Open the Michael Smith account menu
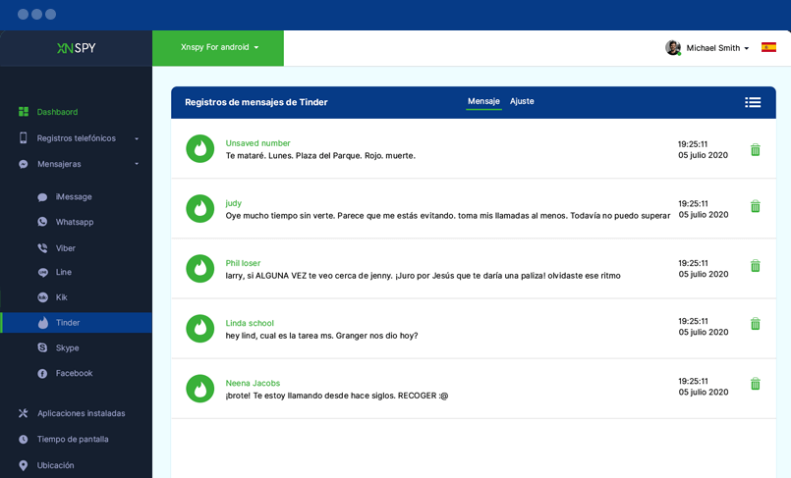 pos(707,48)
